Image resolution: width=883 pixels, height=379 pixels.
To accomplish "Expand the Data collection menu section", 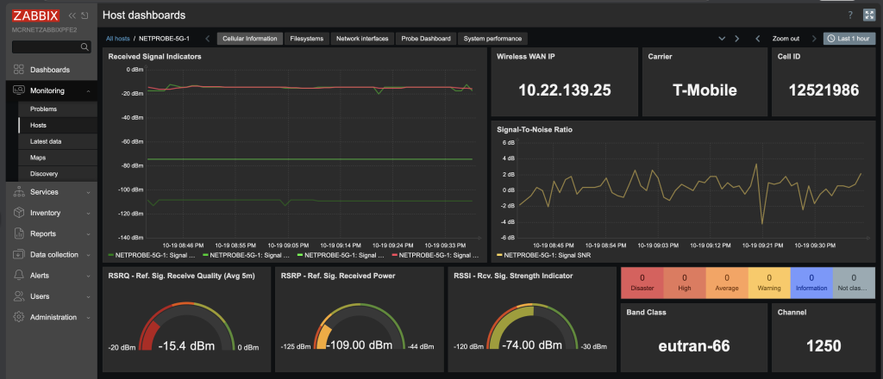I will pyautogui.click(x=88, y=255).
